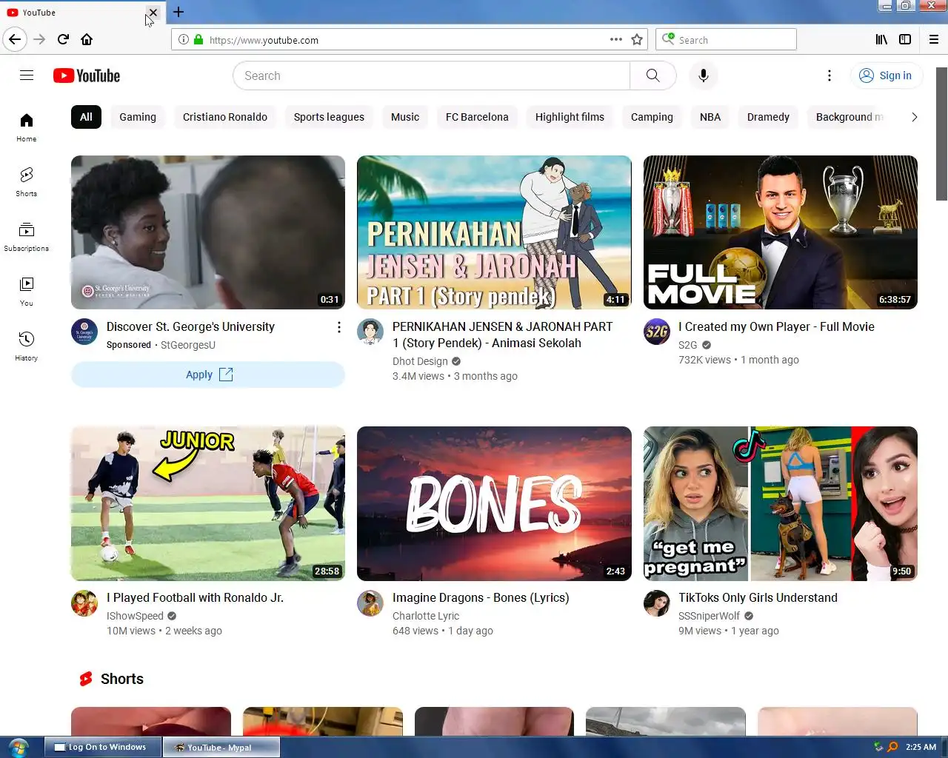Open Full Movie video thumbnail

click(781, 232)
